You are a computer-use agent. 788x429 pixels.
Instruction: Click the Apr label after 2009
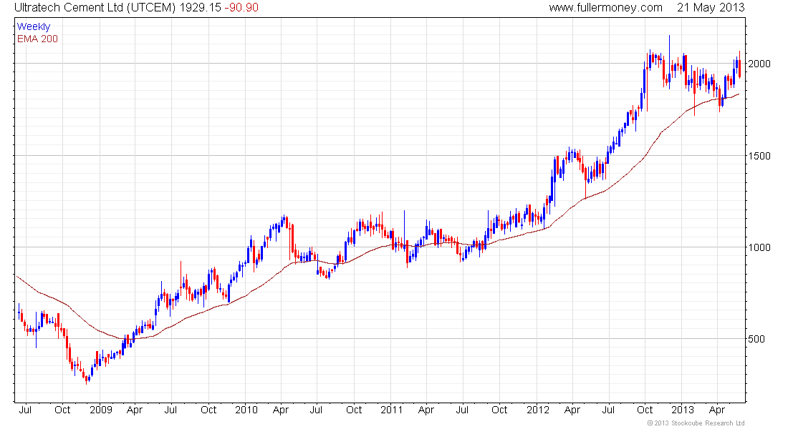click(135, 410)
